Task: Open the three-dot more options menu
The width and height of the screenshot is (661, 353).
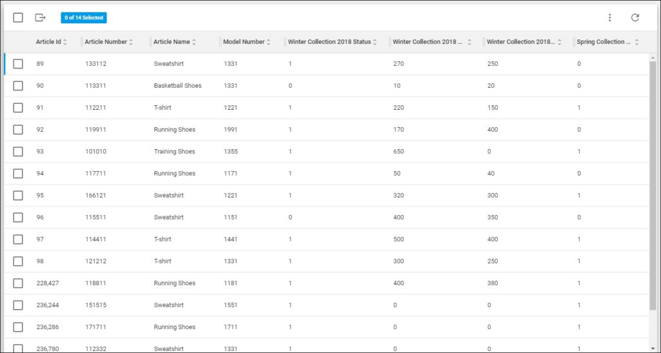Action: coord(610,17)
